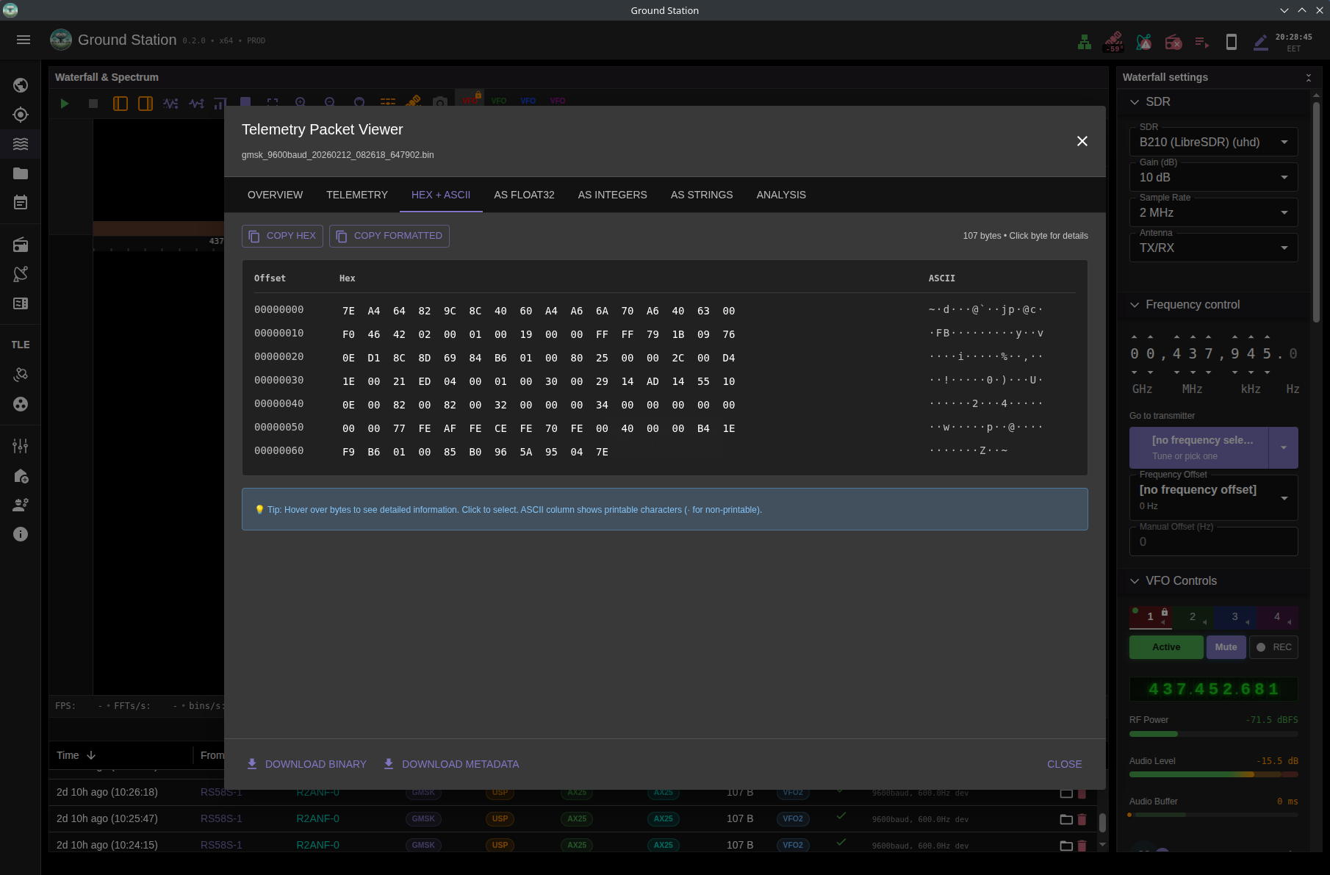
Task: Zoom in using the spectrum toolbar magnifier
Action: pyautogui.click(x=300, y=103)
